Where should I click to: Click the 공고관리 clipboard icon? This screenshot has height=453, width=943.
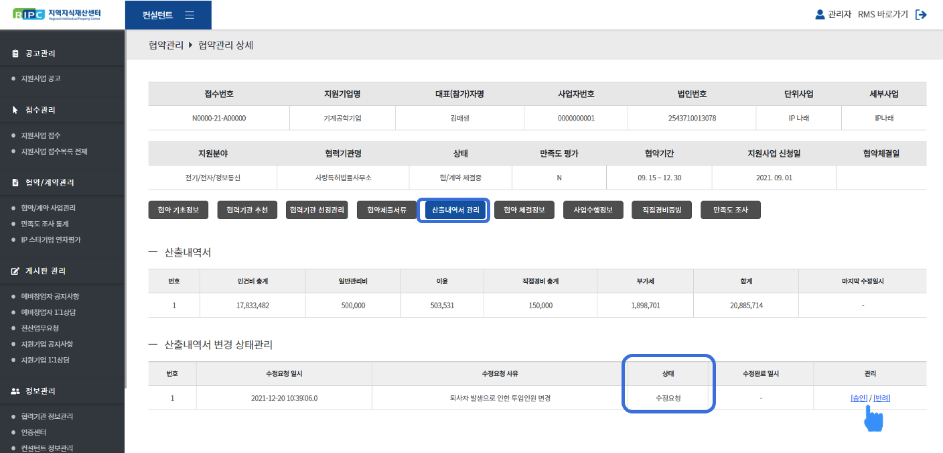coord(15,54)
